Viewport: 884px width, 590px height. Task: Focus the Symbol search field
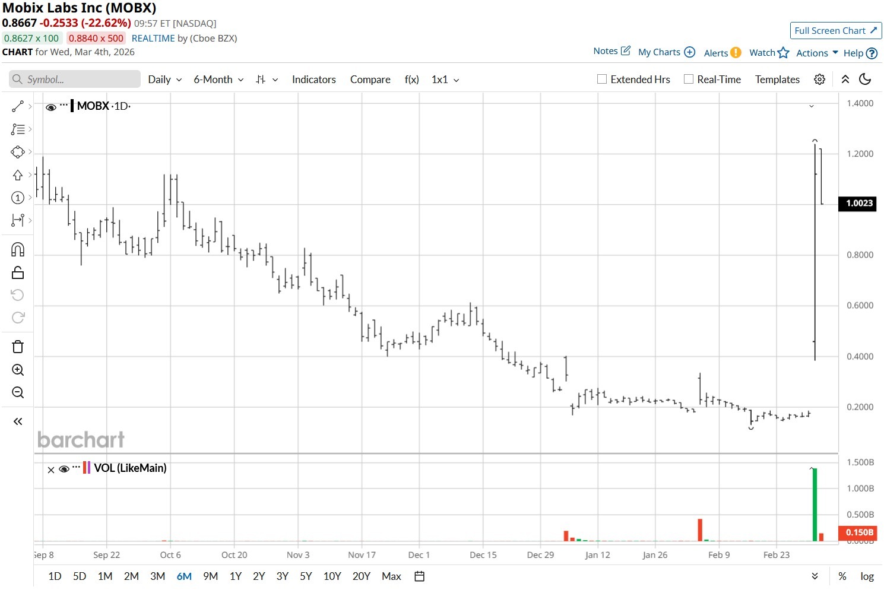click(75, 80)
